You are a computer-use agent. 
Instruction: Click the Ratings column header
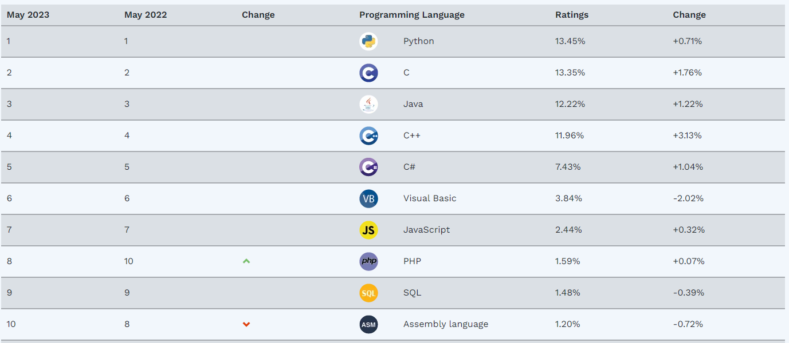(572, 15)
